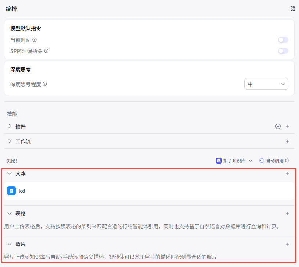Enable the 当前时间 switch
Image resolution: width=299 pixels, height=267 pixels.
click(x=283, y=40)
